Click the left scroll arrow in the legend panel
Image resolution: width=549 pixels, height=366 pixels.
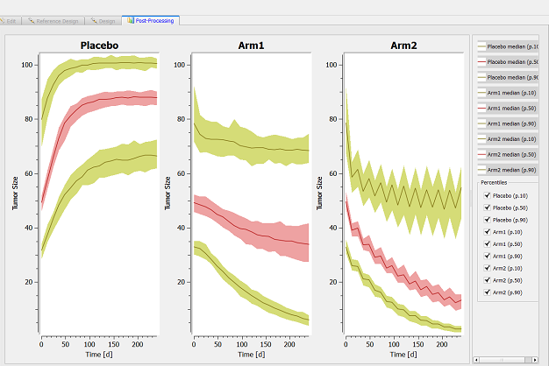[x=474, y=359]
